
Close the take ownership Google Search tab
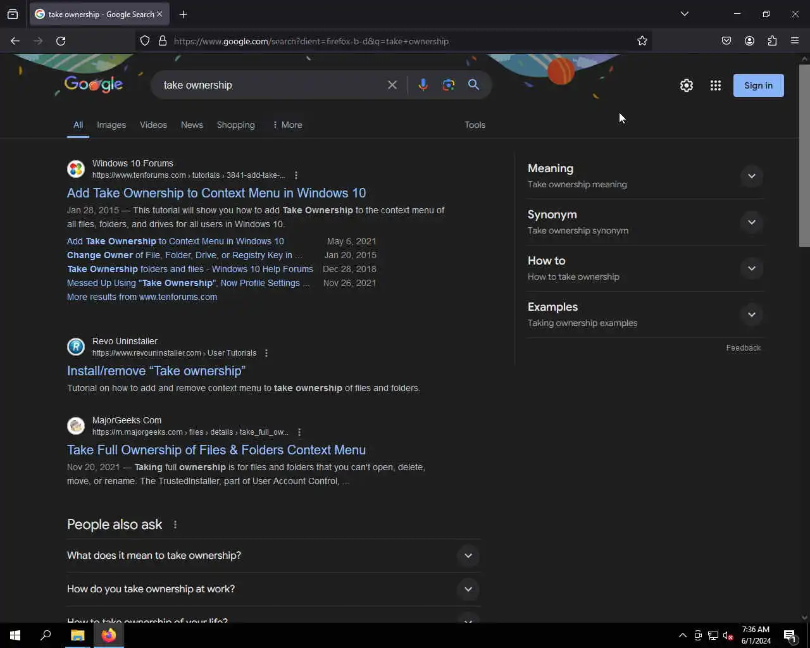click(159, 14)
